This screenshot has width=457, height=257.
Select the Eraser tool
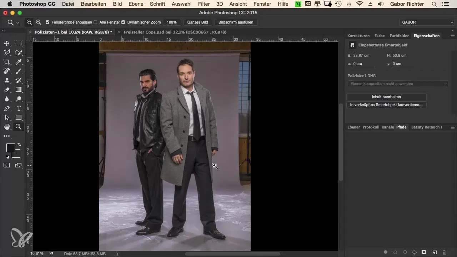[x=6, y=90]
